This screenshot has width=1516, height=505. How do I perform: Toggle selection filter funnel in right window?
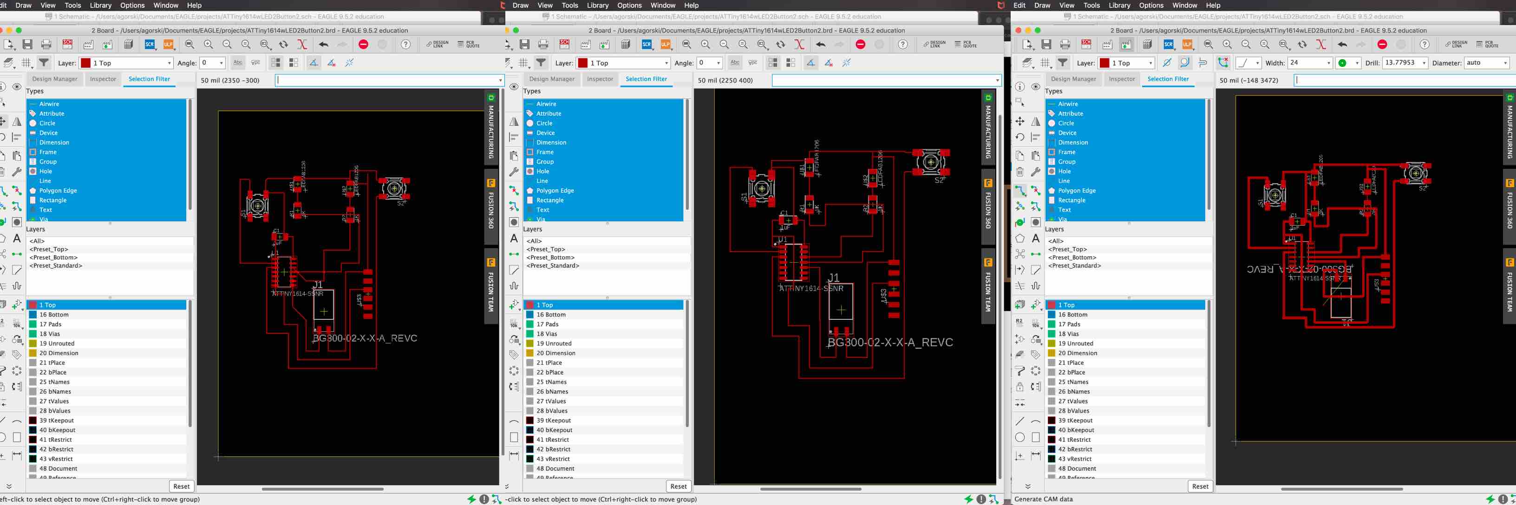1063,62
